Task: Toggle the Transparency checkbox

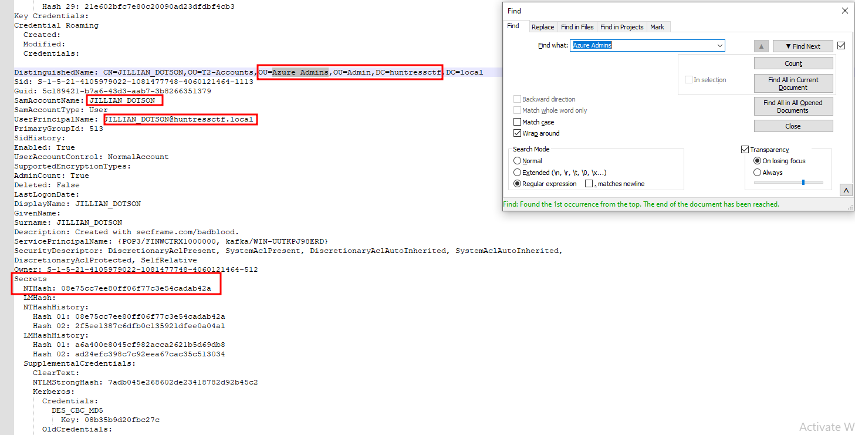Action: 745,150
